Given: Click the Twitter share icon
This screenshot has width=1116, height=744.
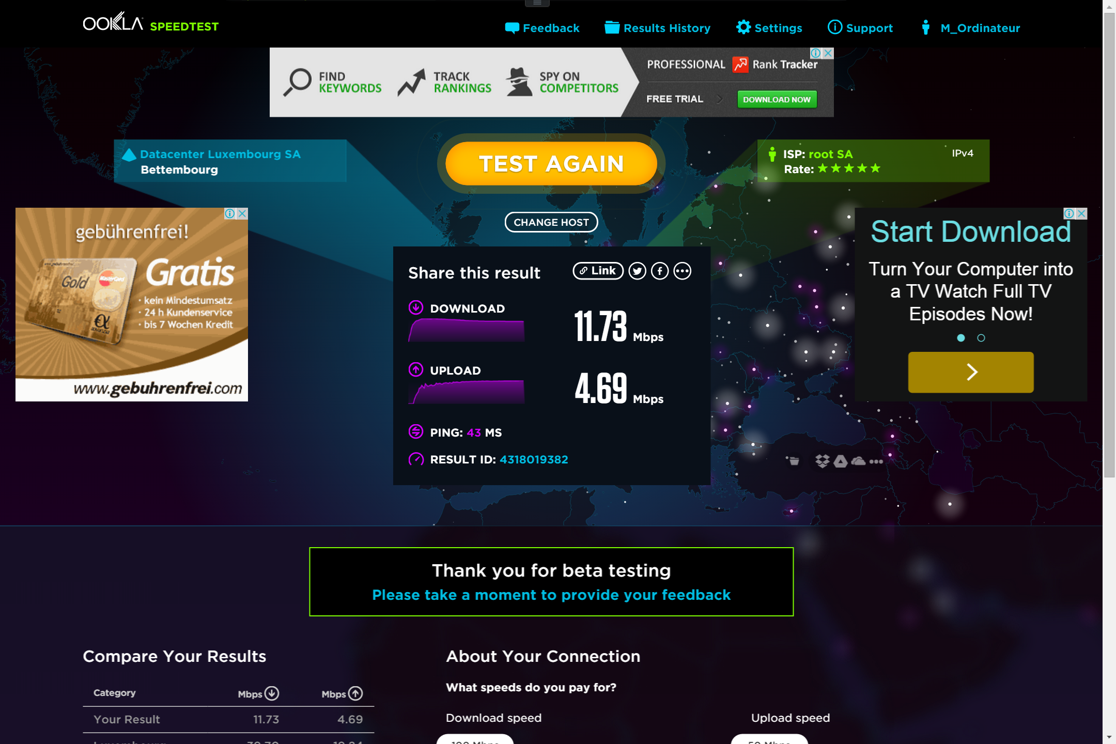Looking at the screenshot, I should (x=636, y=271).
